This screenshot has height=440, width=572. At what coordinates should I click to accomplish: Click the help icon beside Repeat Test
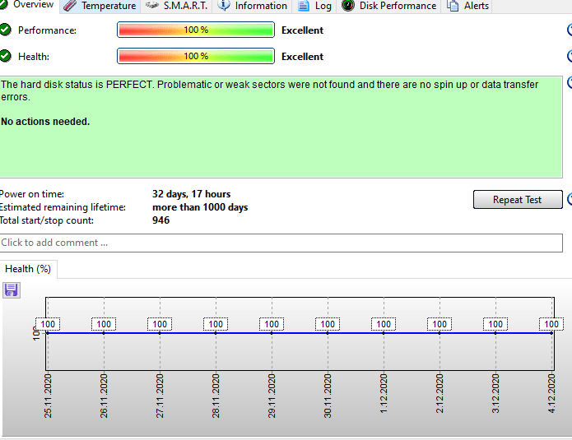(570, 199)
